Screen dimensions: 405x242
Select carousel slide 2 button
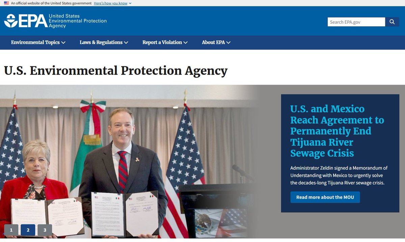[28, 230]
